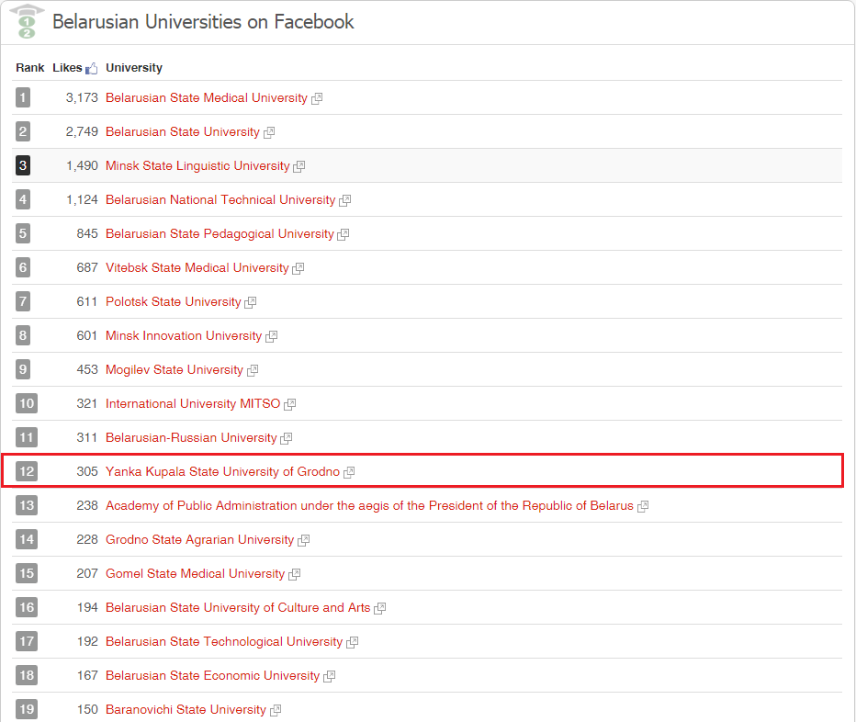Open the external link icon beside Belarusian National Technical University
Viewport: 856px width, 722px height.
345,200
